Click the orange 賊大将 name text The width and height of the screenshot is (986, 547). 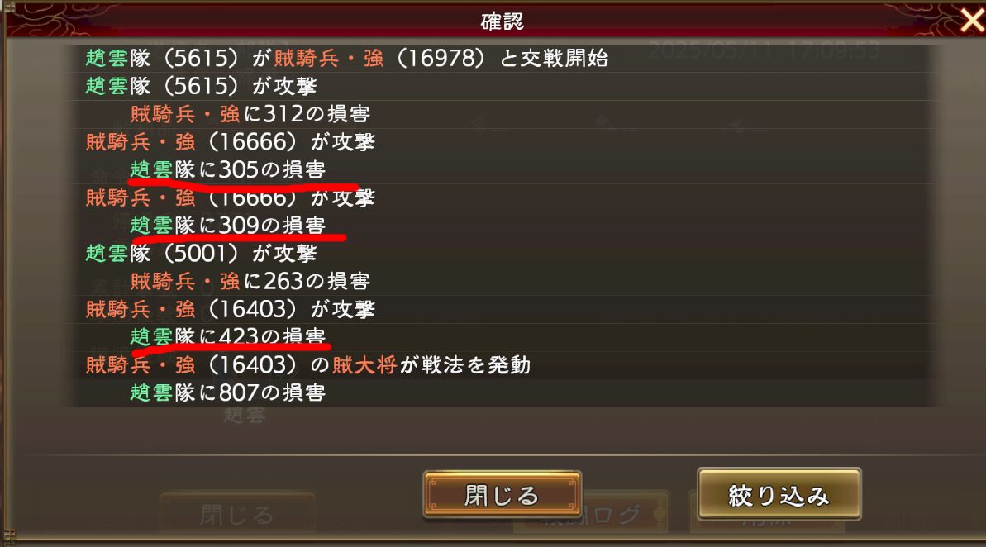click(x=364, y=364)
